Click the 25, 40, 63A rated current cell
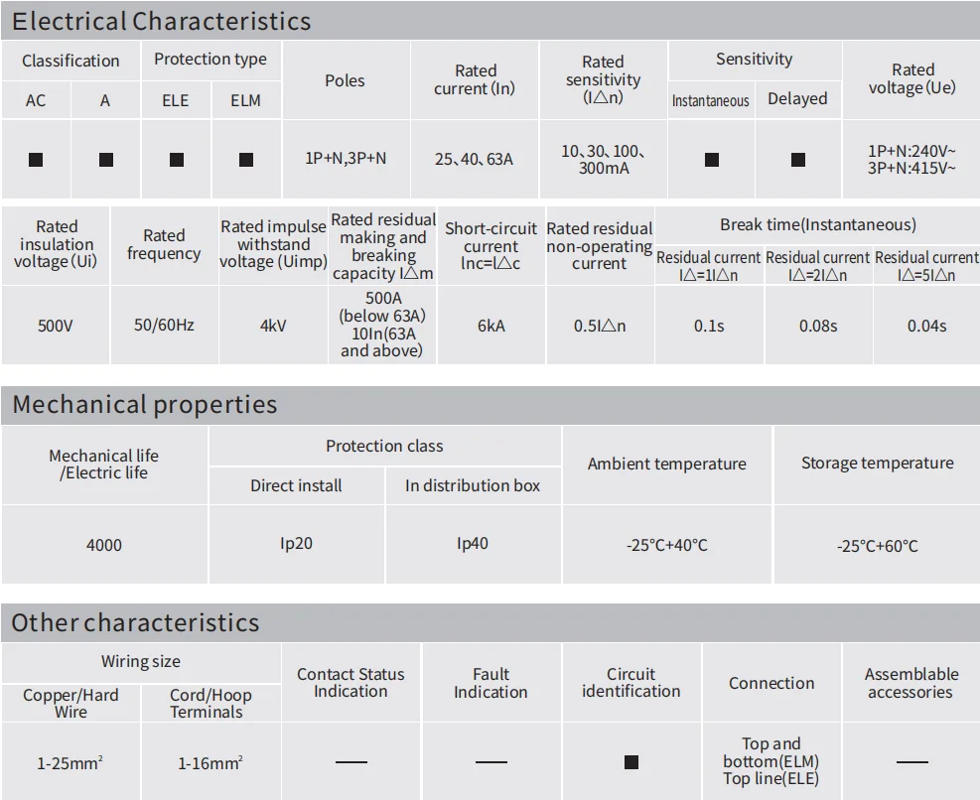 click(475, 159)
